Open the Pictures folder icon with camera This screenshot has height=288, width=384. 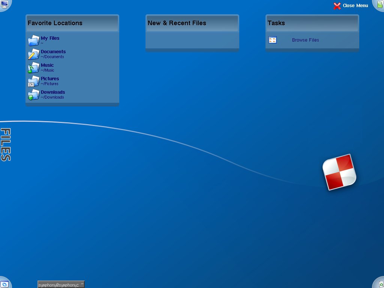pyautogui.click(x=33, y=81)
